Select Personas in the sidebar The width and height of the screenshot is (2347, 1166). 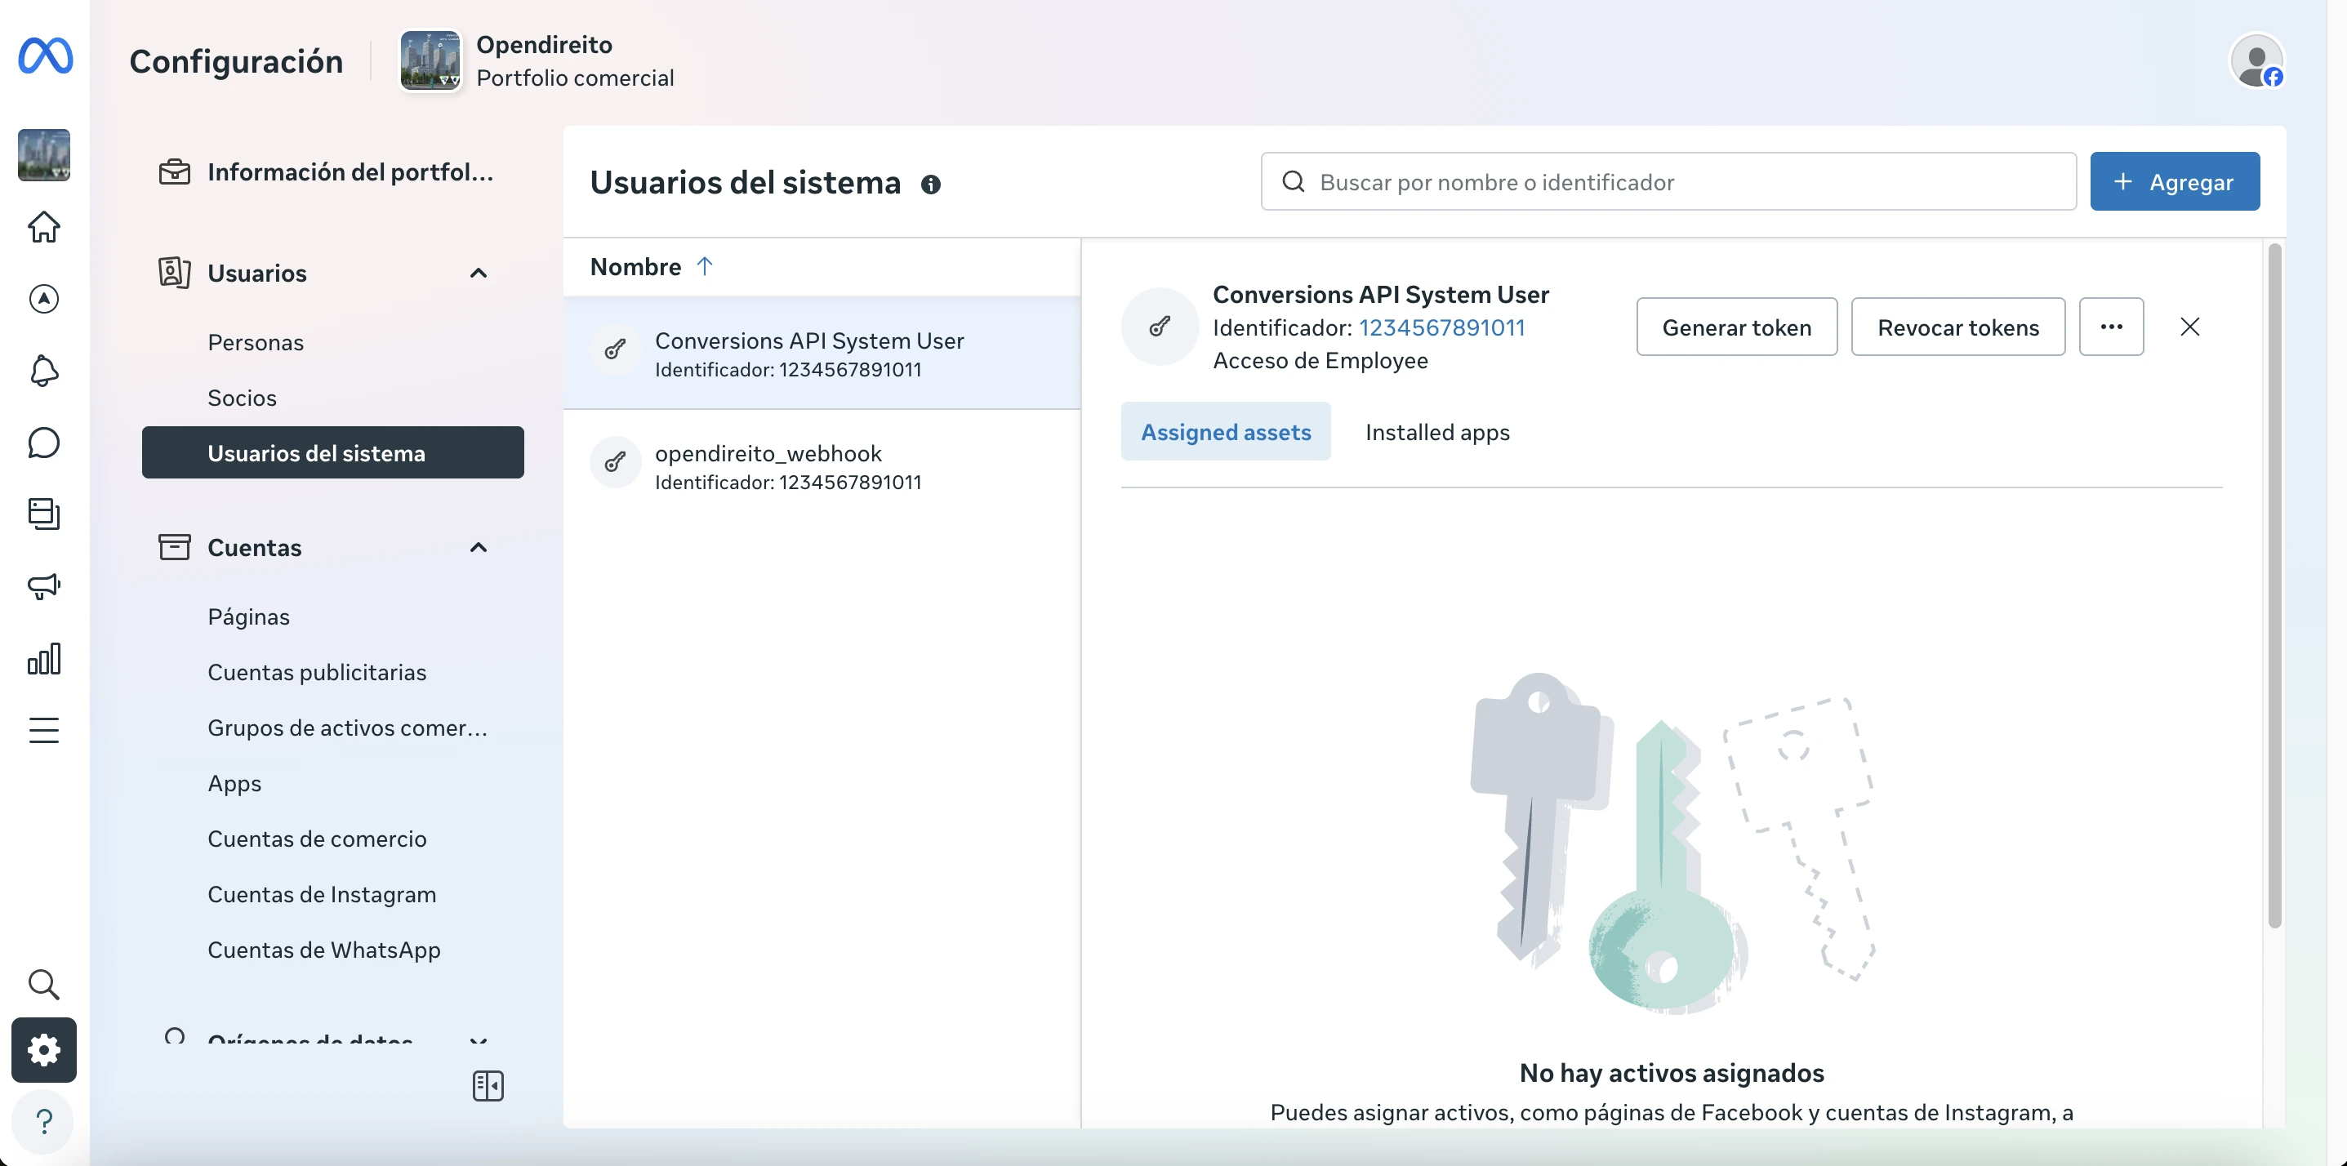pyautogui.click(x=256, y=342)
